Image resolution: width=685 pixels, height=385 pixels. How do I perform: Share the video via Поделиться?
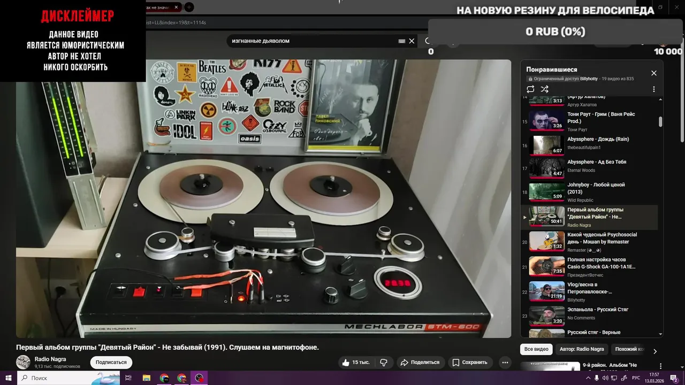tap(420, 362)
